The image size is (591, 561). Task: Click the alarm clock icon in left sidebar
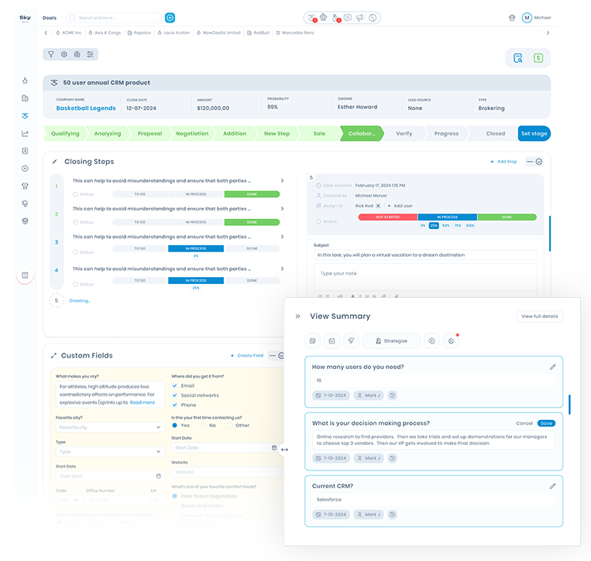click(25, 275)
